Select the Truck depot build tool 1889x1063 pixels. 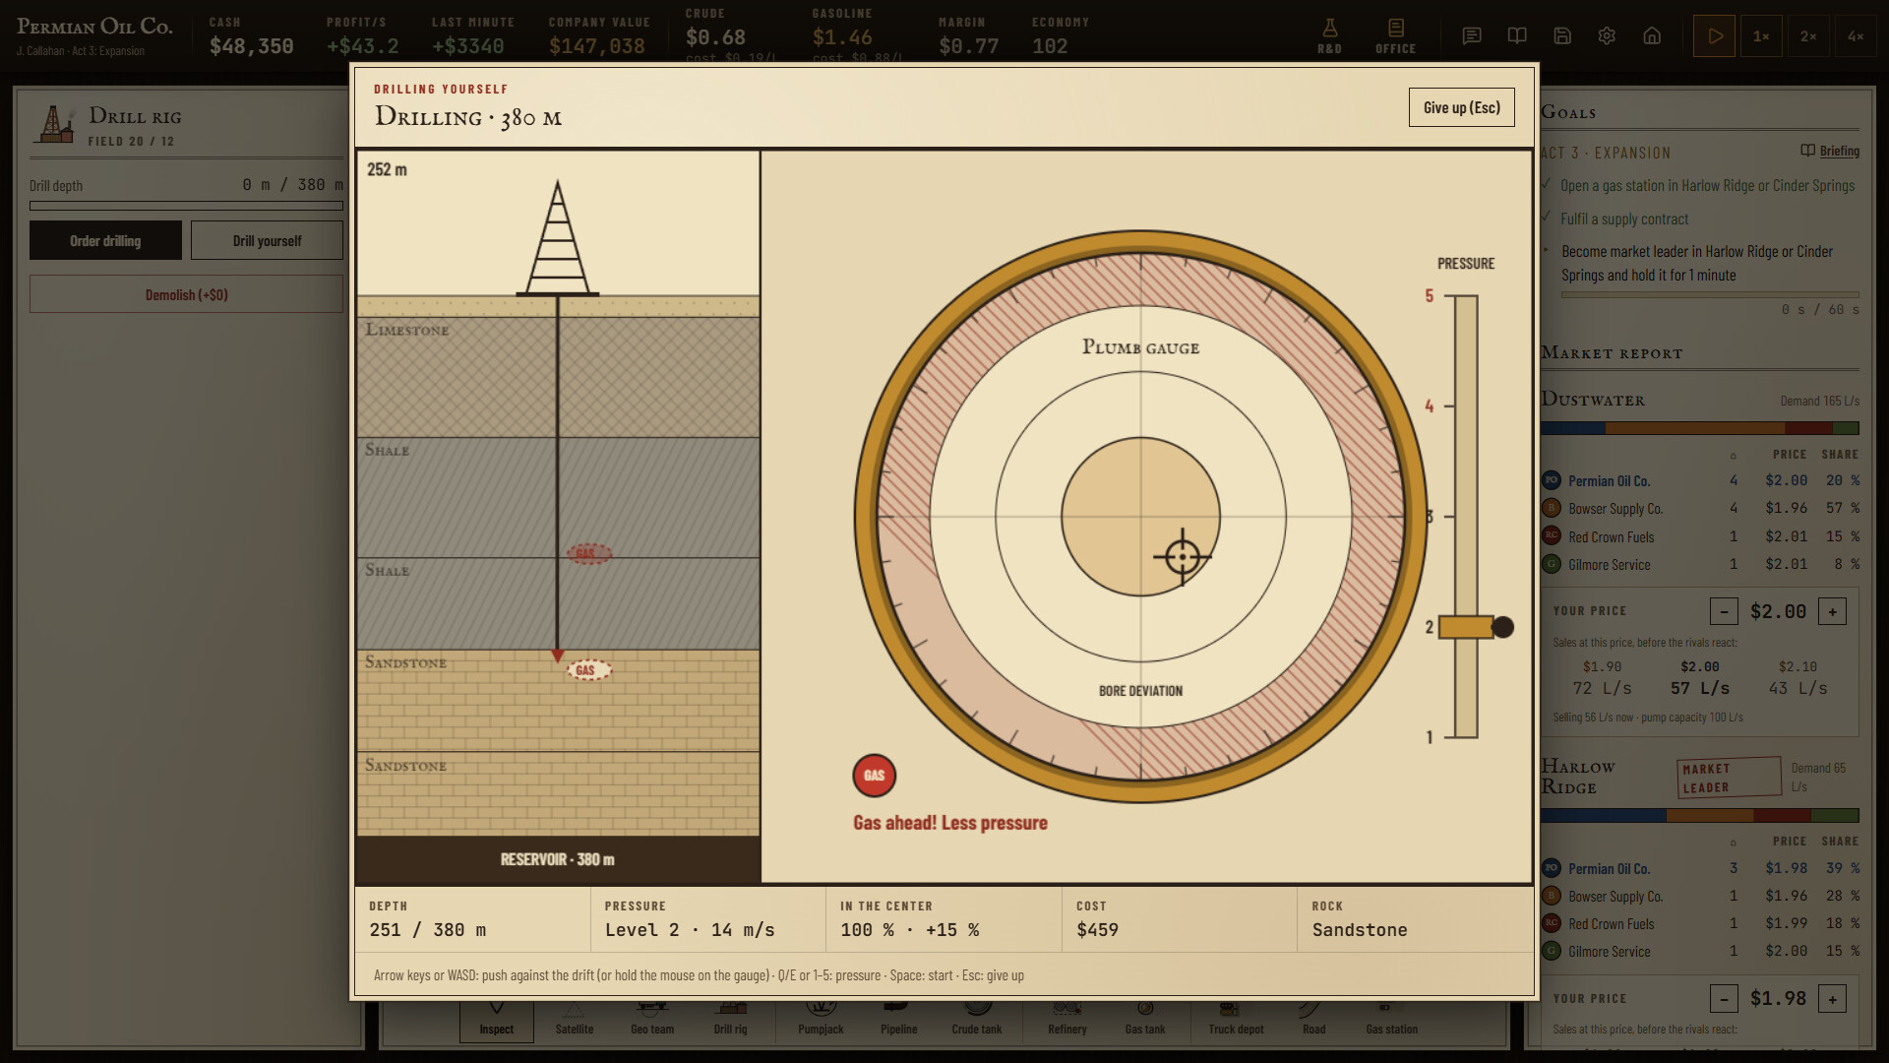tap(1236, 1019)
